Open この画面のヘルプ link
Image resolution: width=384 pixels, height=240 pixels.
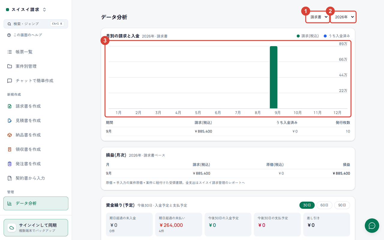25,35
